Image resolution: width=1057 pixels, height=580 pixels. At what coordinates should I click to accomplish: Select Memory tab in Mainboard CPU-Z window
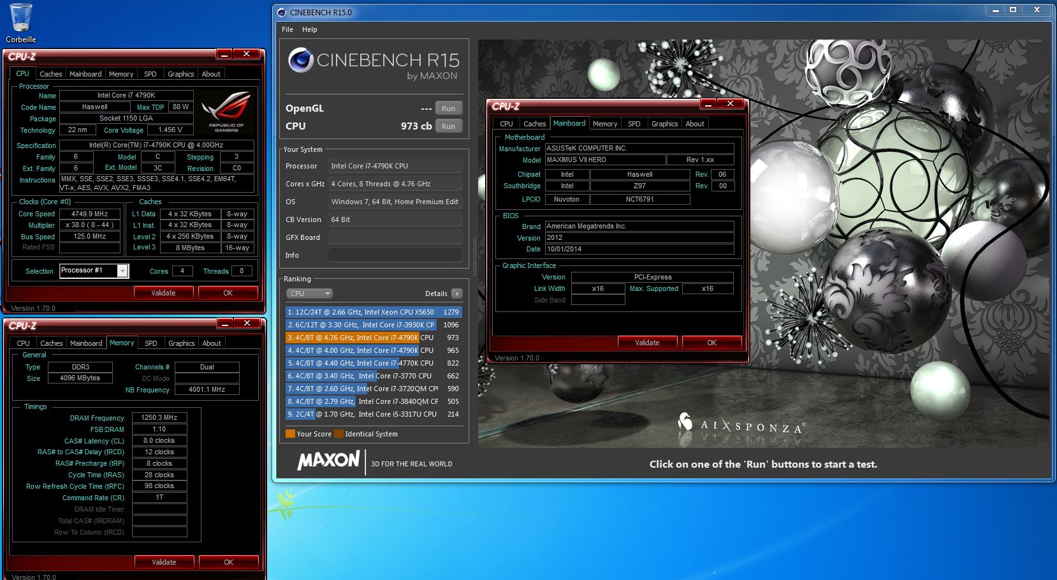click(605, 124)
